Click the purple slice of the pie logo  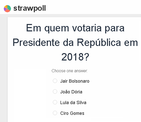tap(5, 9)
